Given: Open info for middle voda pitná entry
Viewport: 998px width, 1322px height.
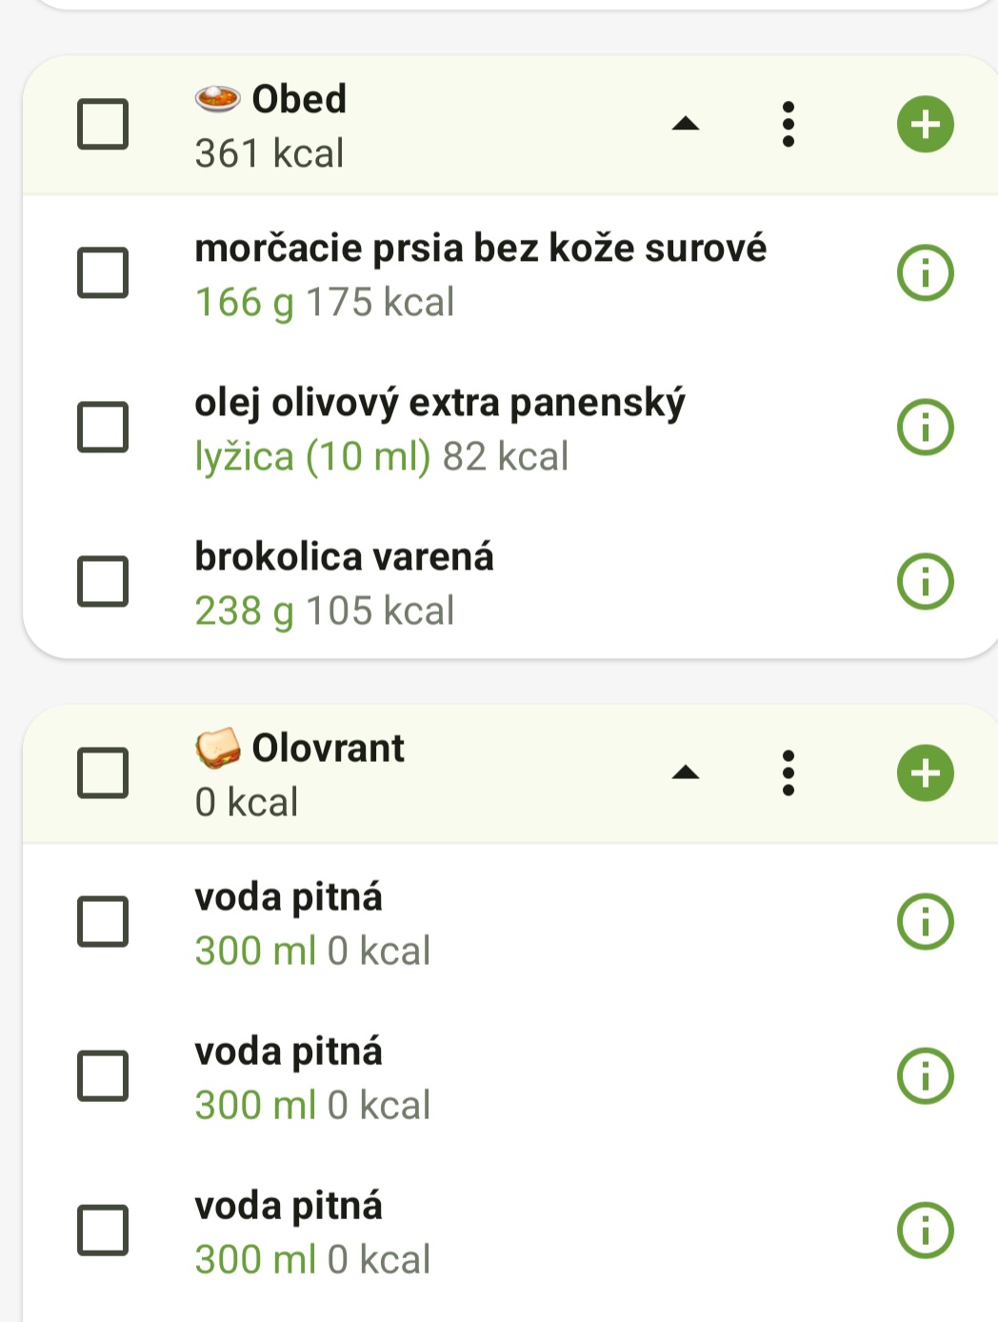Looking at the screenshot, I should pos(925,1076).
